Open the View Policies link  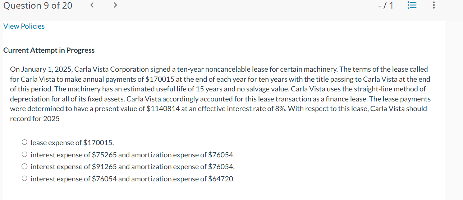point(24,26)
